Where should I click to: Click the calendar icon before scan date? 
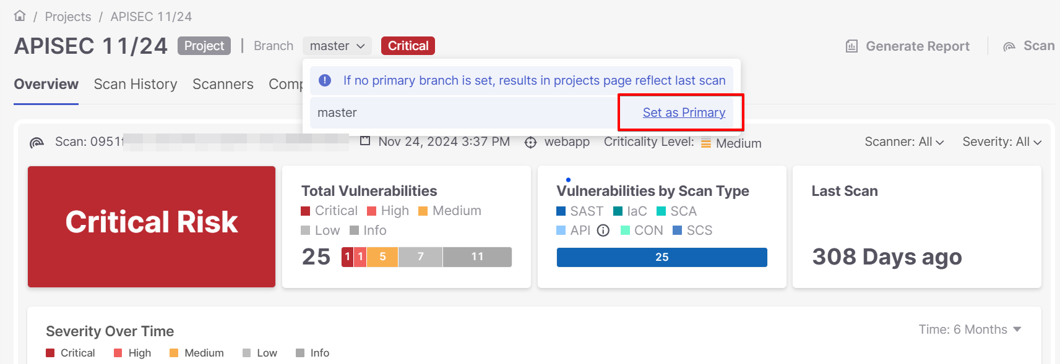coord(365,142)
